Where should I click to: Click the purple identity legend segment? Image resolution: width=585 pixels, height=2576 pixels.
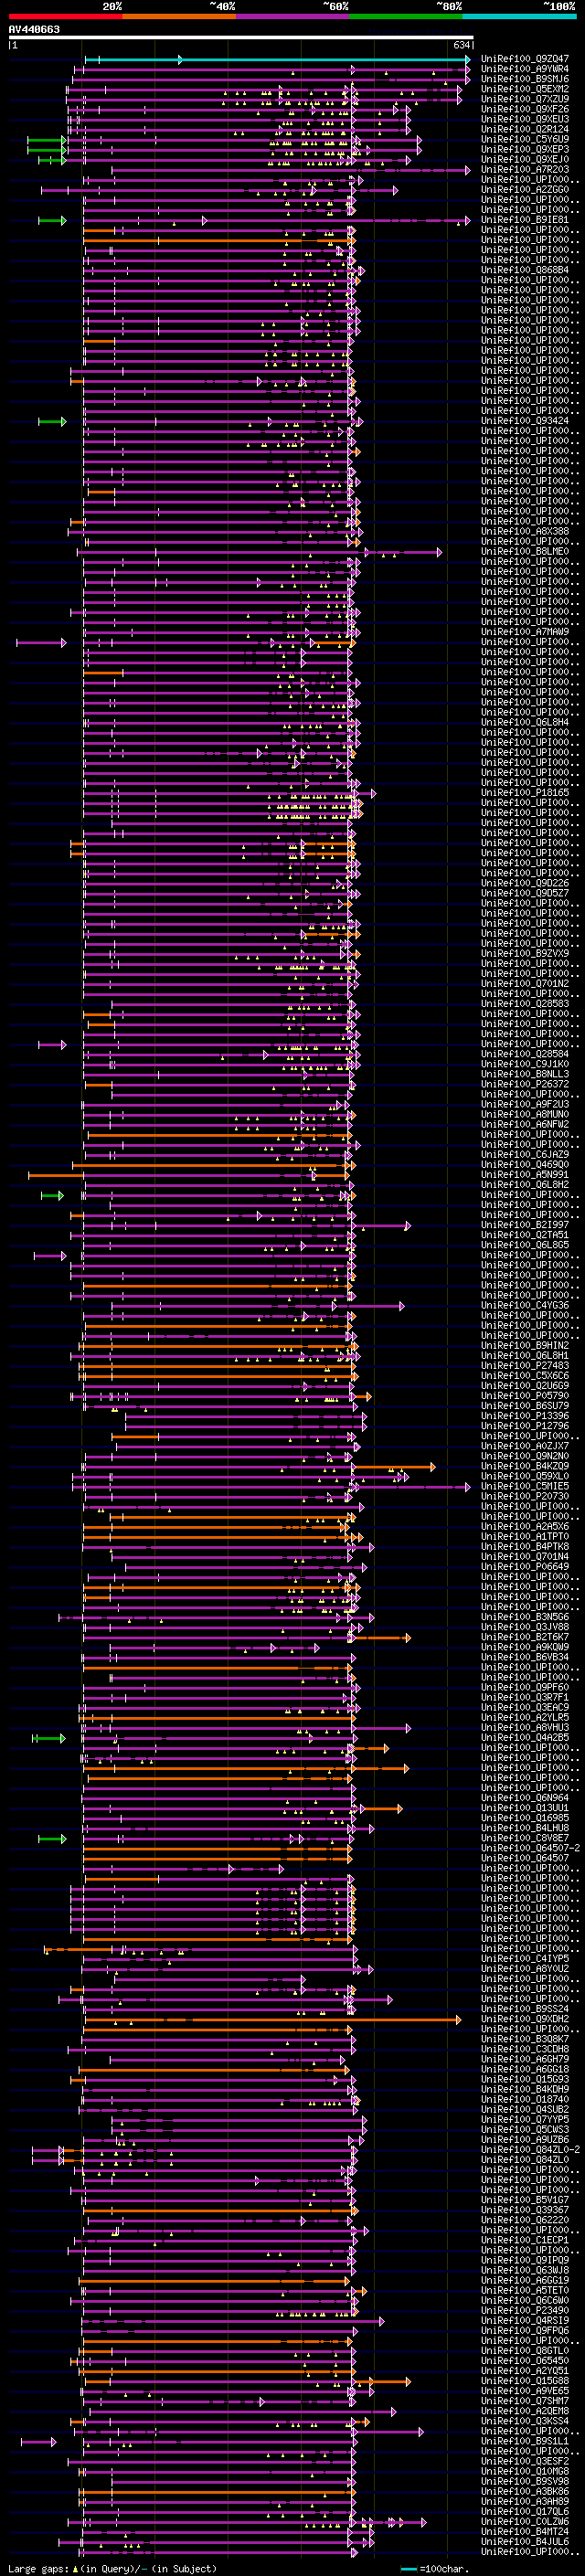293,16
